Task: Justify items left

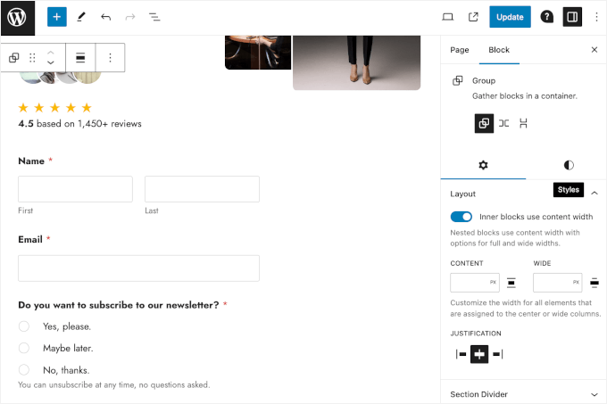Action: point(461,354)
